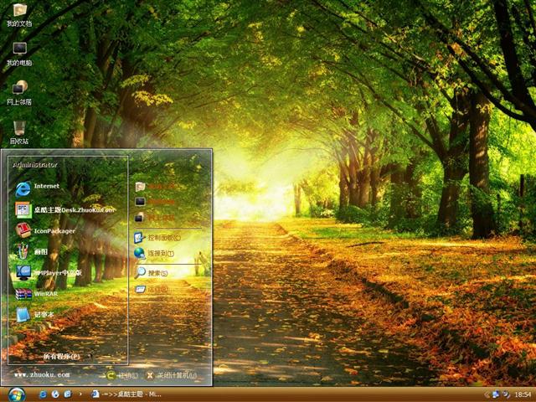Launch Internet from the Start menu

click(37, 188)
